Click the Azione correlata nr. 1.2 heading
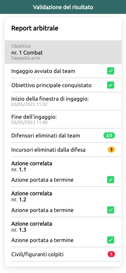The width and height of the screenshot is (126, 273). 32,197
